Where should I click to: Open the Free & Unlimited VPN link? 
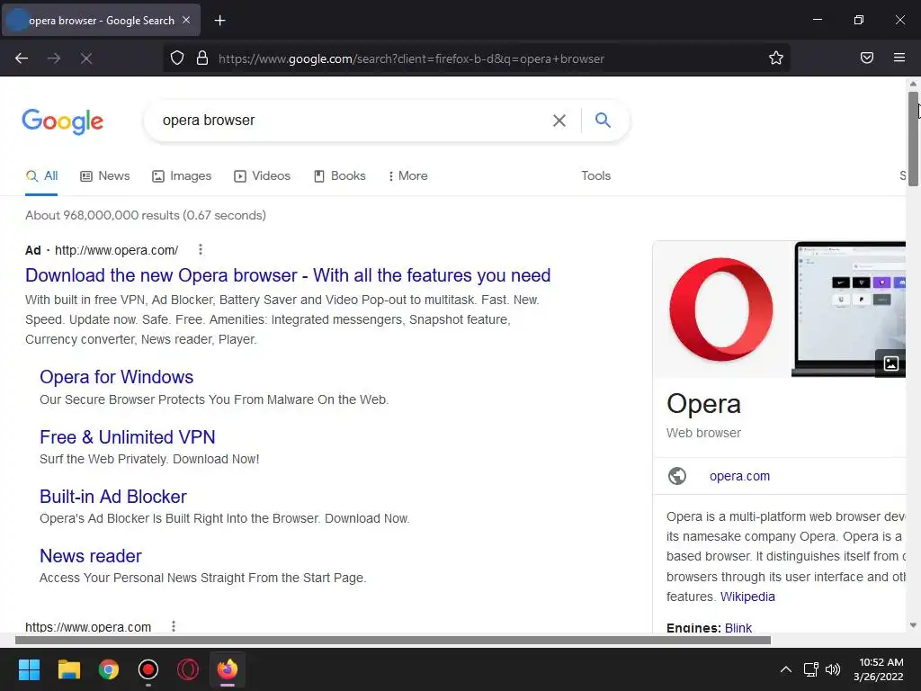(x=128, y=437)
